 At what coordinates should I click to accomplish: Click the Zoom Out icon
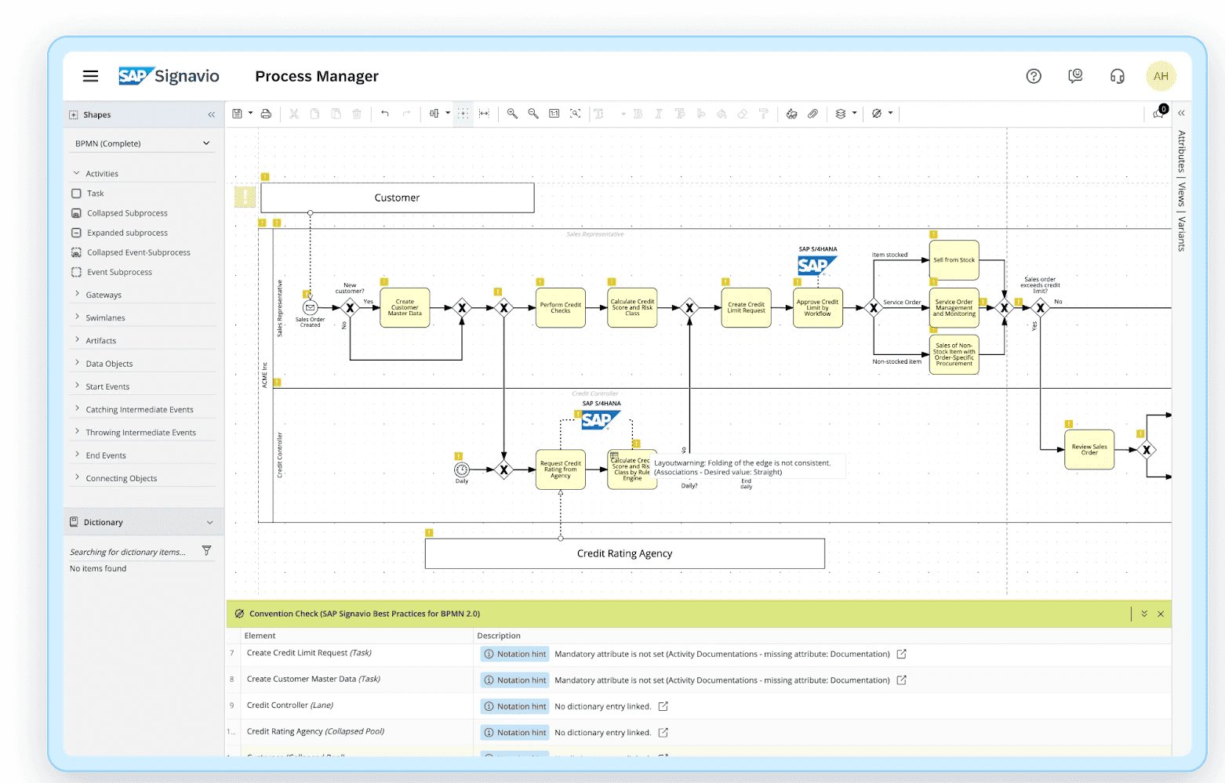533,114
